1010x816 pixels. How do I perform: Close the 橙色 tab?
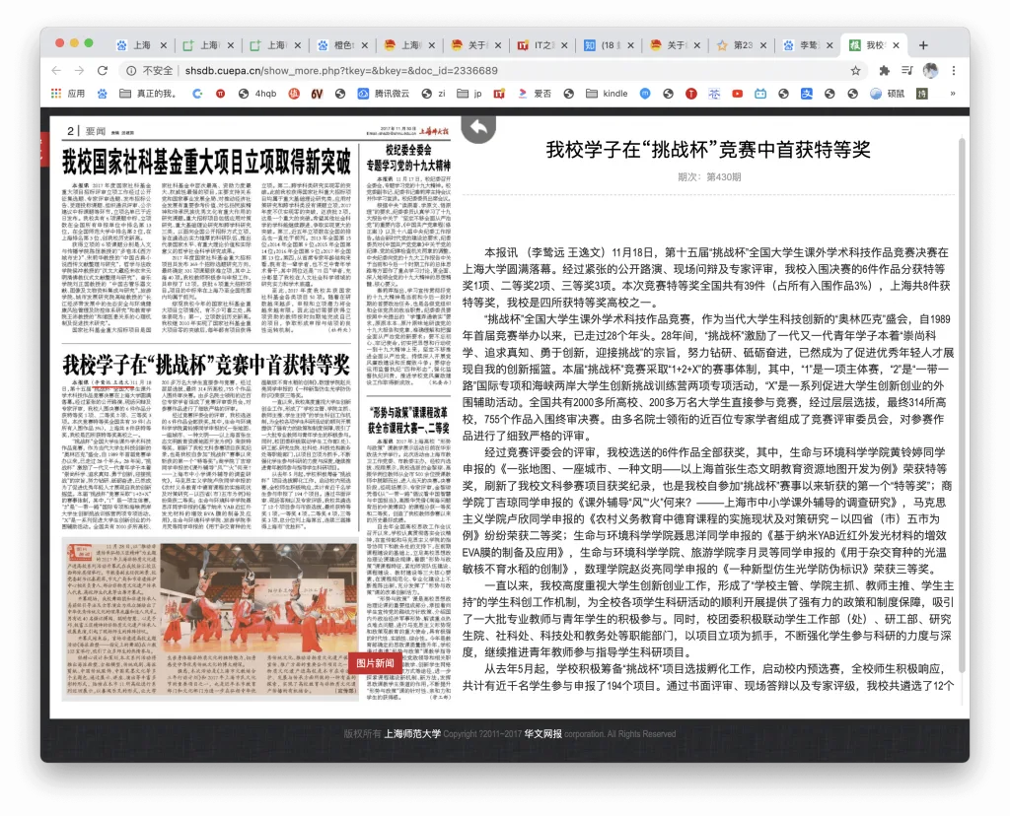[365, 45]
